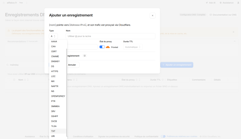241x139 pixels.
Task: Open Signaler les problèmes de sécurité link
Action: [x=114, y=136]
